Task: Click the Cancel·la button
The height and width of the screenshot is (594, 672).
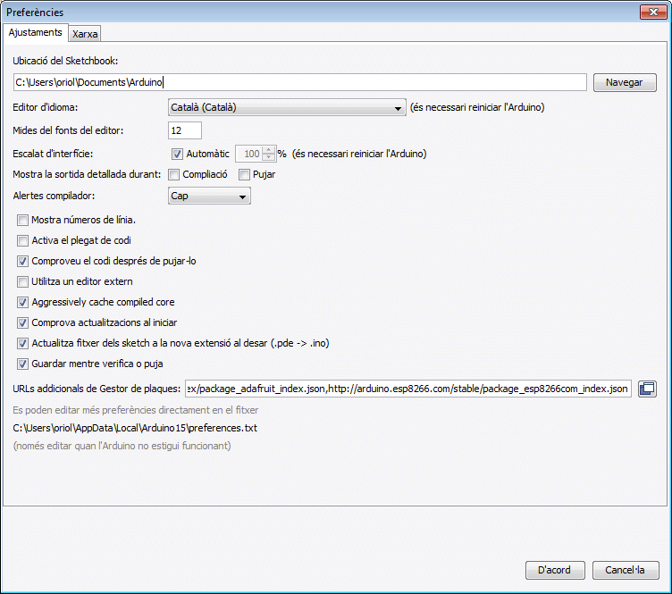Action: [625, 570]
